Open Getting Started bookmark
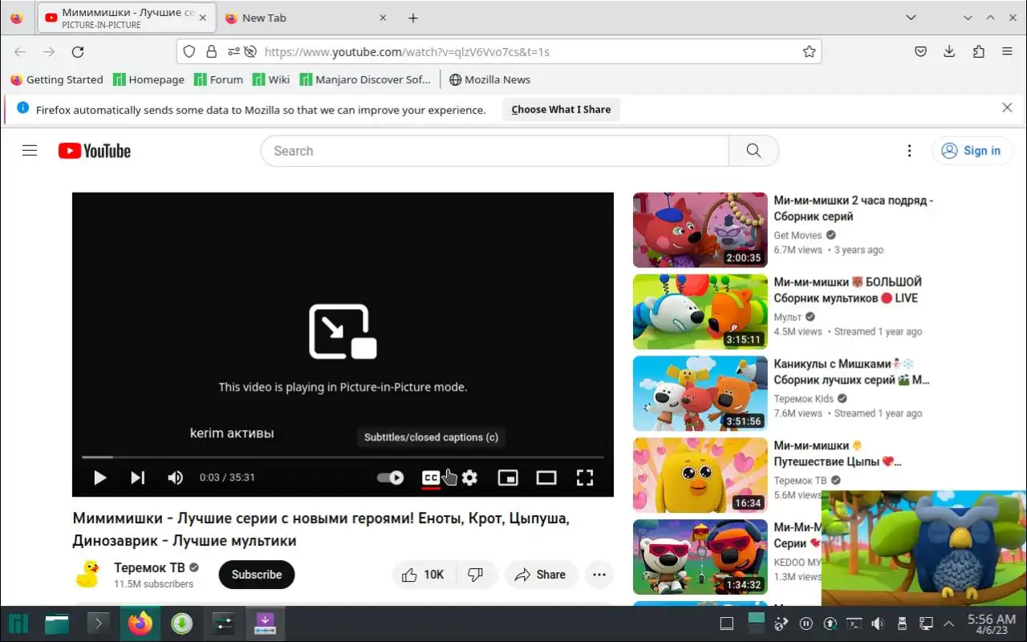1027x642 pixels. 57,79
